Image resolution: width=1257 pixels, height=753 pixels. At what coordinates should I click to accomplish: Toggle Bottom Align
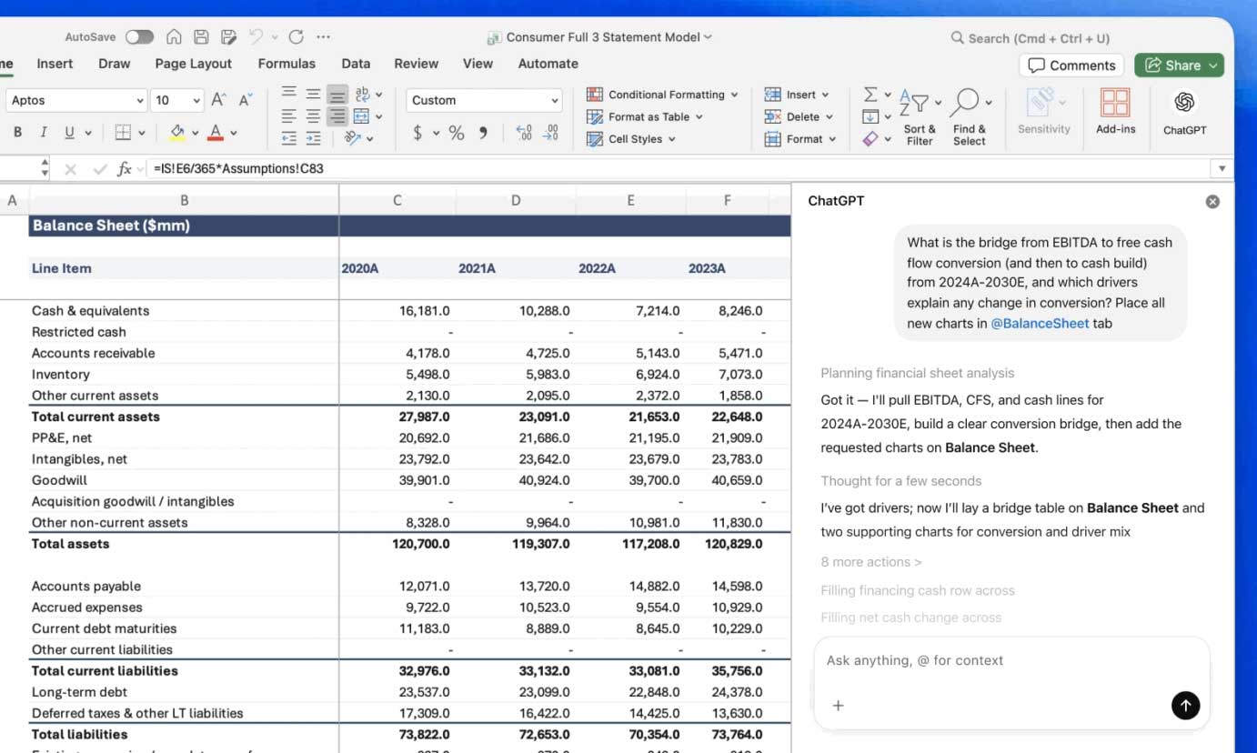click(337, 94)
